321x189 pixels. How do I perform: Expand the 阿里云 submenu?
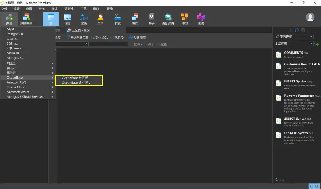(28, 63)
